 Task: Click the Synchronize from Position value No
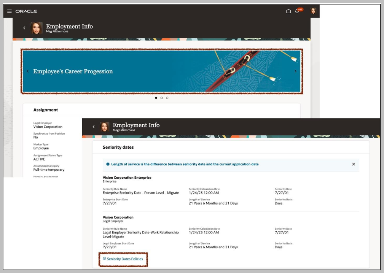pyautogui.click(x=35, y=137)
